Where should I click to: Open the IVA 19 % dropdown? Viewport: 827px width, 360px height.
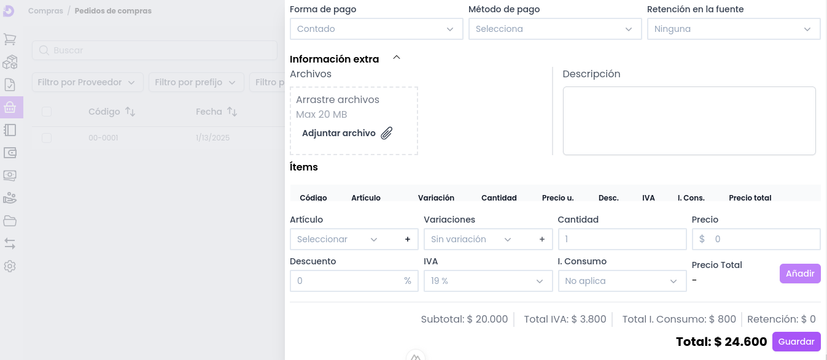tap(487, 281)
